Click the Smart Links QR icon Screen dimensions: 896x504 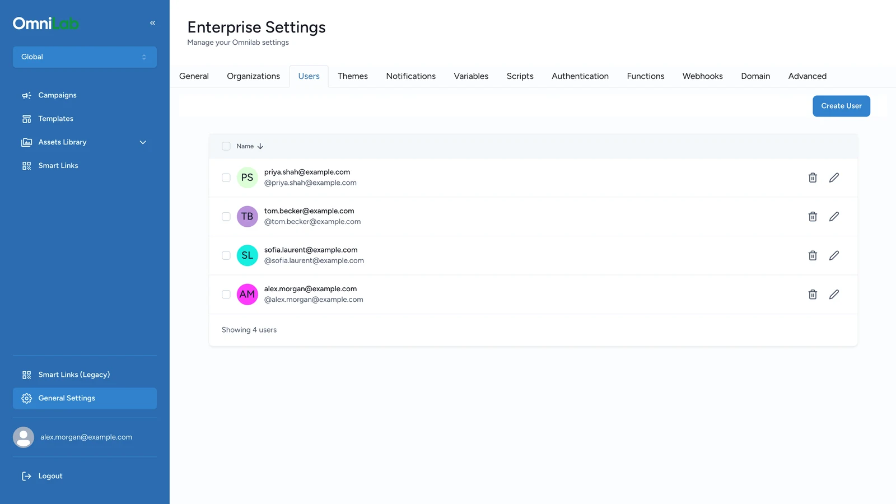tap(26, 166)
